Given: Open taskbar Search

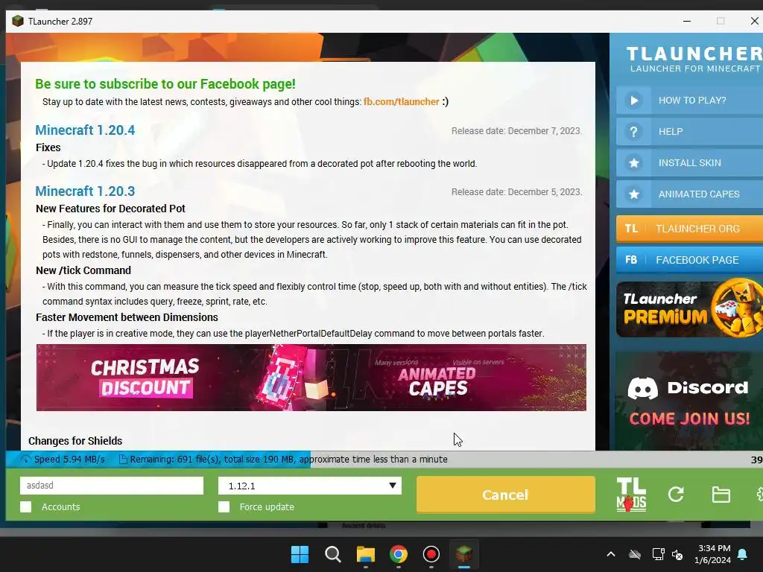Looking at the screenshot, I should pyautogui.click(x=333, y=554).
